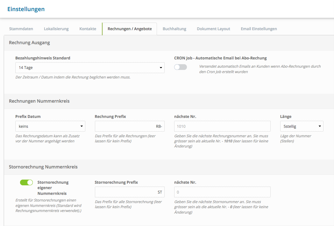334x226 pixels.
Task: Click the Stornorechnung Nummernkreis section header
Action: pos(43,167)
